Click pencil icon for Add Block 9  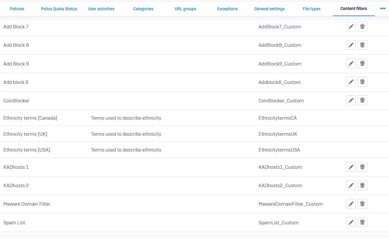(351, 63)
